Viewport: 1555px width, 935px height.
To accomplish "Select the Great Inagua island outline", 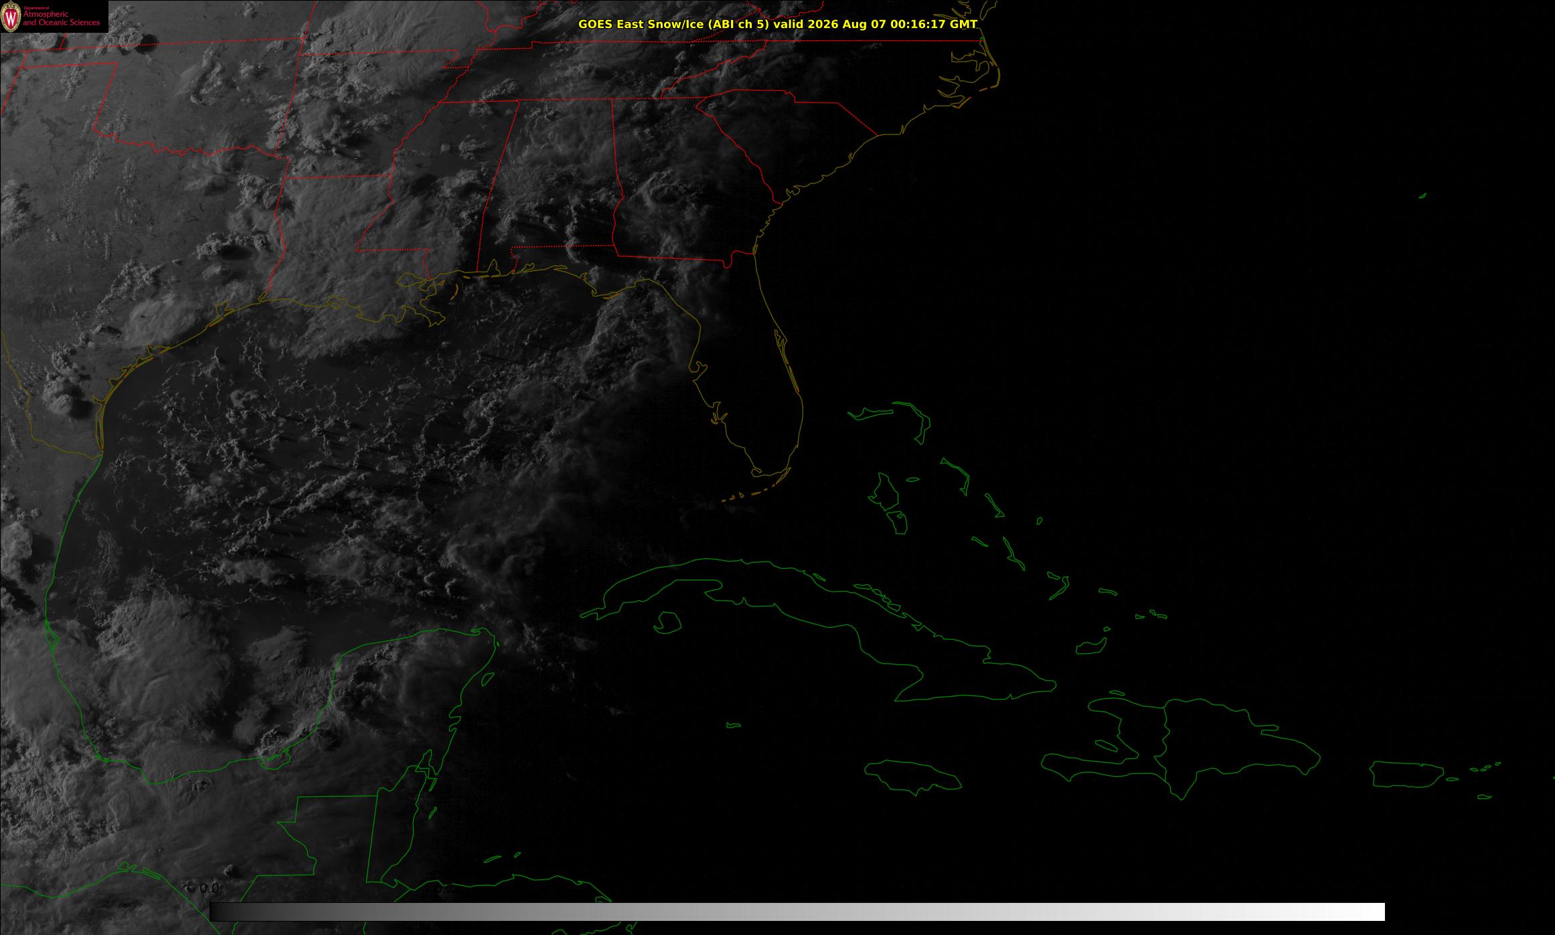I will click(x=1090, y=647).
